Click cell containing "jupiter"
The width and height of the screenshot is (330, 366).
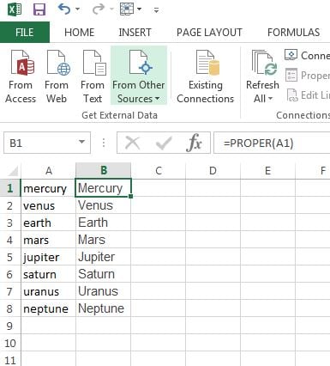click(x=49, y=257)
